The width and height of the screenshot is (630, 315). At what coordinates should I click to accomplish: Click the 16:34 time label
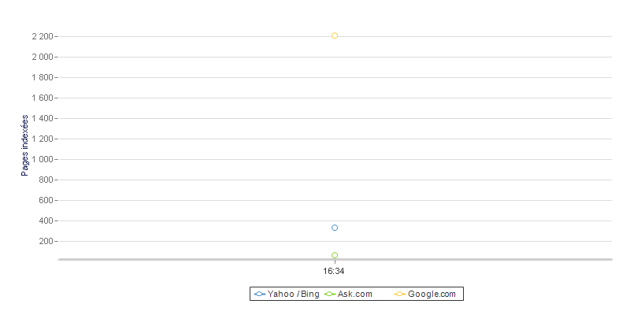click(x=333, y=271)
